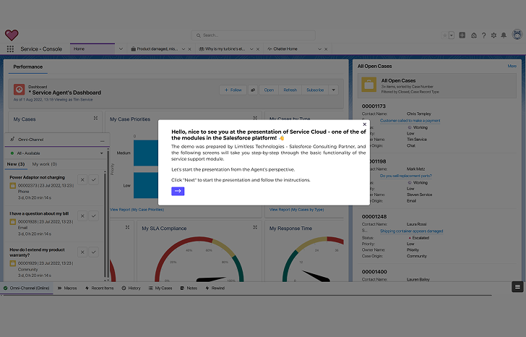Minimize the Omni-Channel panel
The image size is (526, 337).
click(103, 140)
